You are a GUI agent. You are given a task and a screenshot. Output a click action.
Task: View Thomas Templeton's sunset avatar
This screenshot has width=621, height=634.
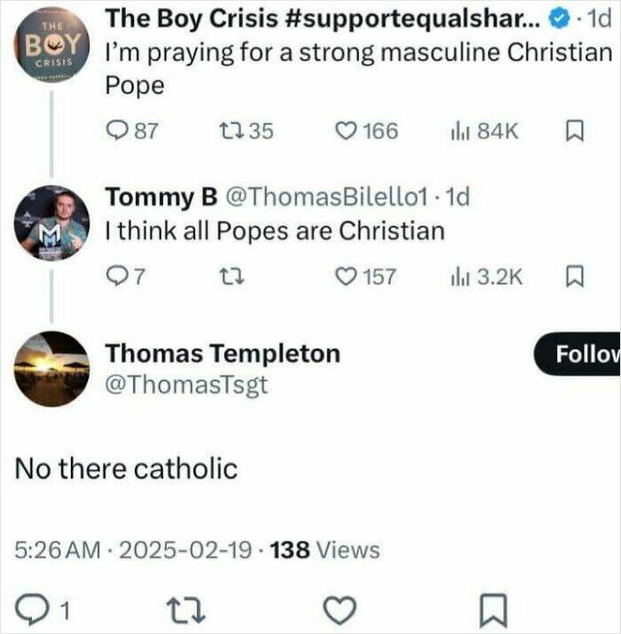(x=51, y=369)
